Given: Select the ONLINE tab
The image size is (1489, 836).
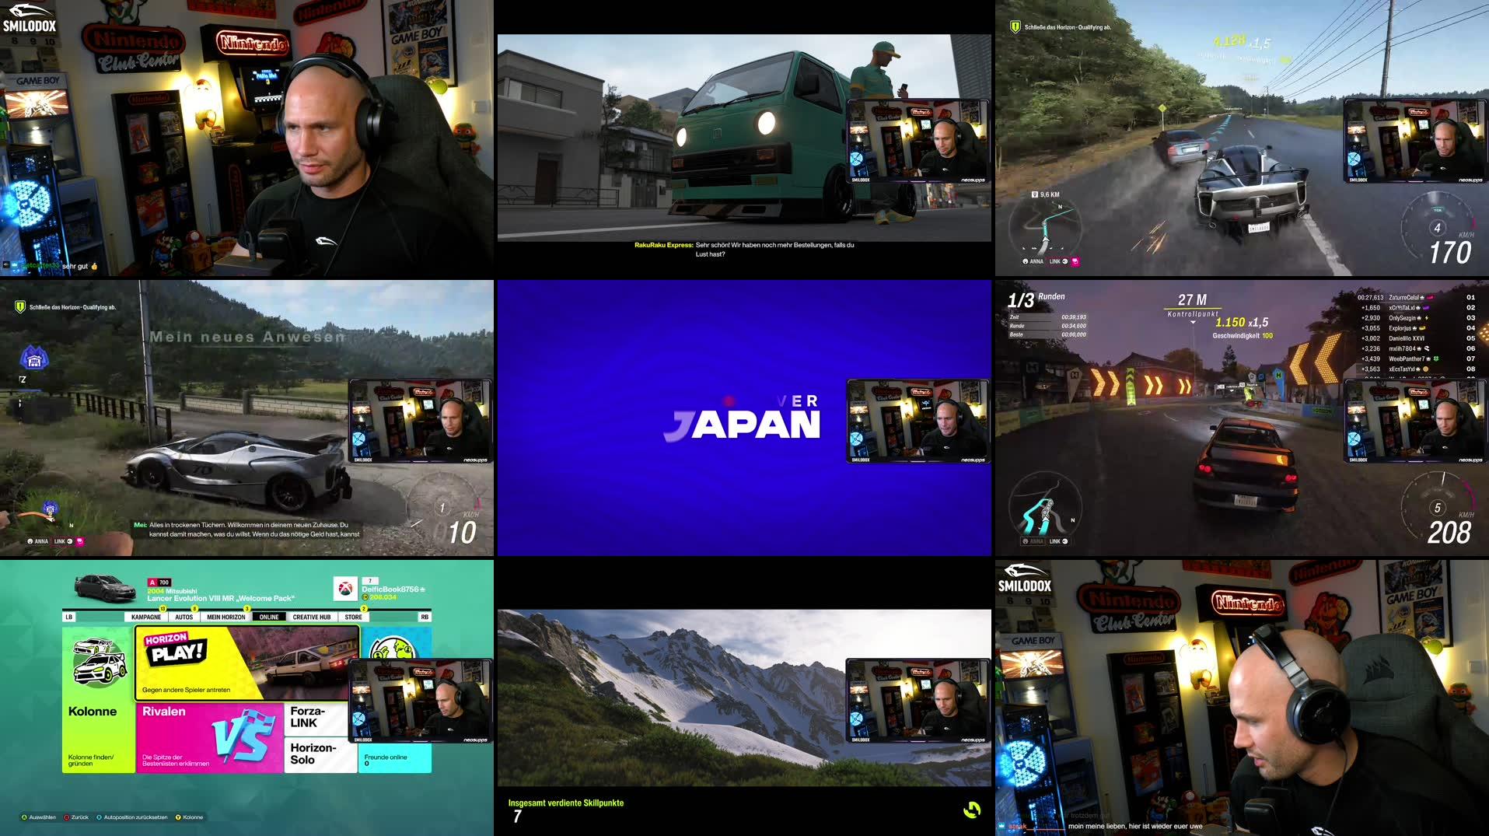Looking at the screenshot, I should tap(269, 617).
